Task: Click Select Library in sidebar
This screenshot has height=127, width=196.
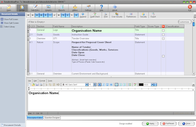Action: (9, 27)
